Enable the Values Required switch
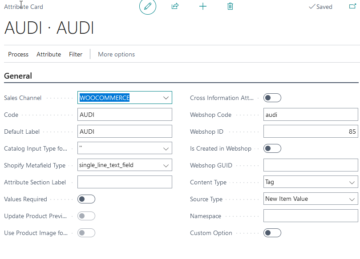 86,199
